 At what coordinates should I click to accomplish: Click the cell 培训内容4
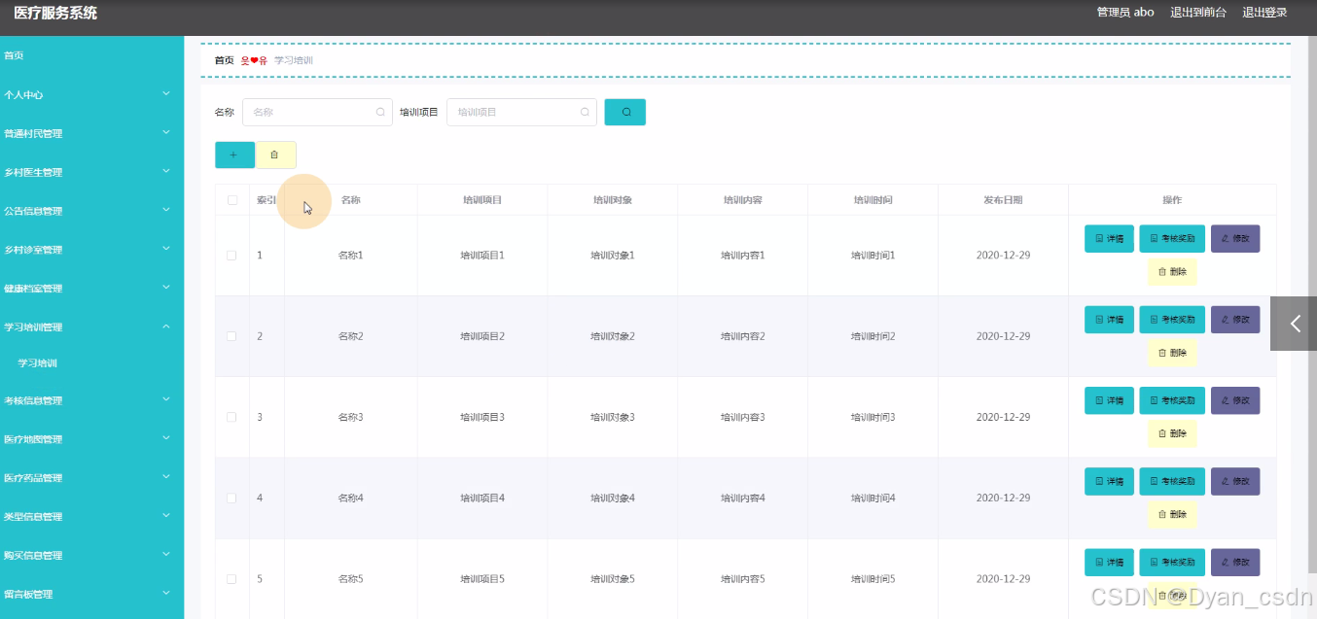(743, 498)
